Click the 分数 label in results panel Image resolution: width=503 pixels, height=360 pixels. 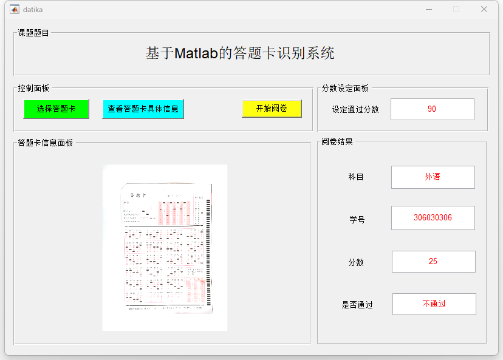tap(356, 262)
